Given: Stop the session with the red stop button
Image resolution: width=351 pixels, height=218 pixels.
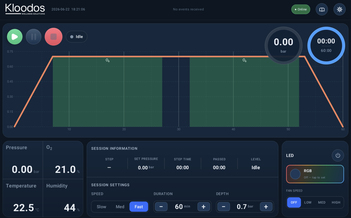Looking at the screenshot, I should 53,37.
